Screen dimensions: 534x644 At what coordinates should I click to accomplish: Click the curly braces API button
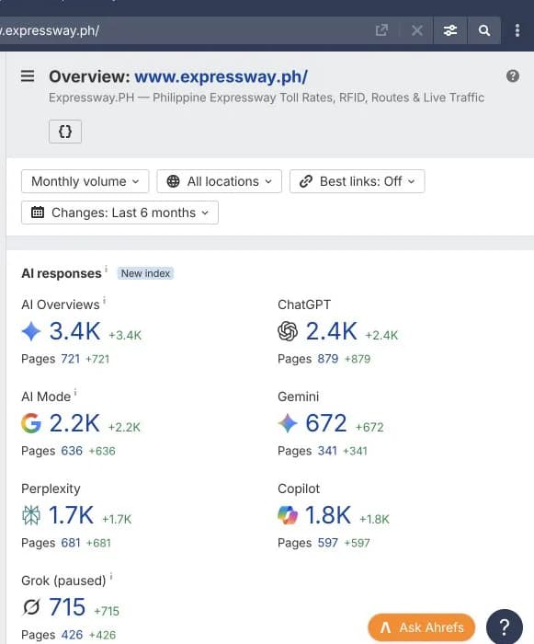click(x=65, y=132)
